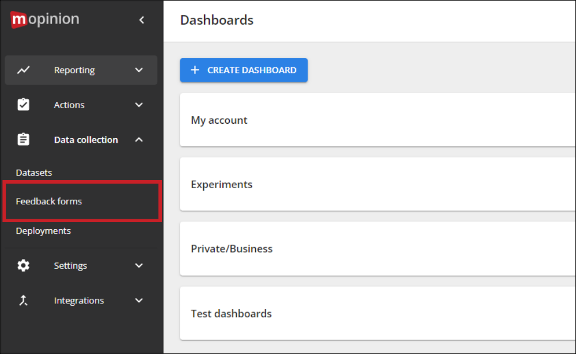Click the Mopinion logo
Screen dimensions: 576x354
[x=44, y=19]
